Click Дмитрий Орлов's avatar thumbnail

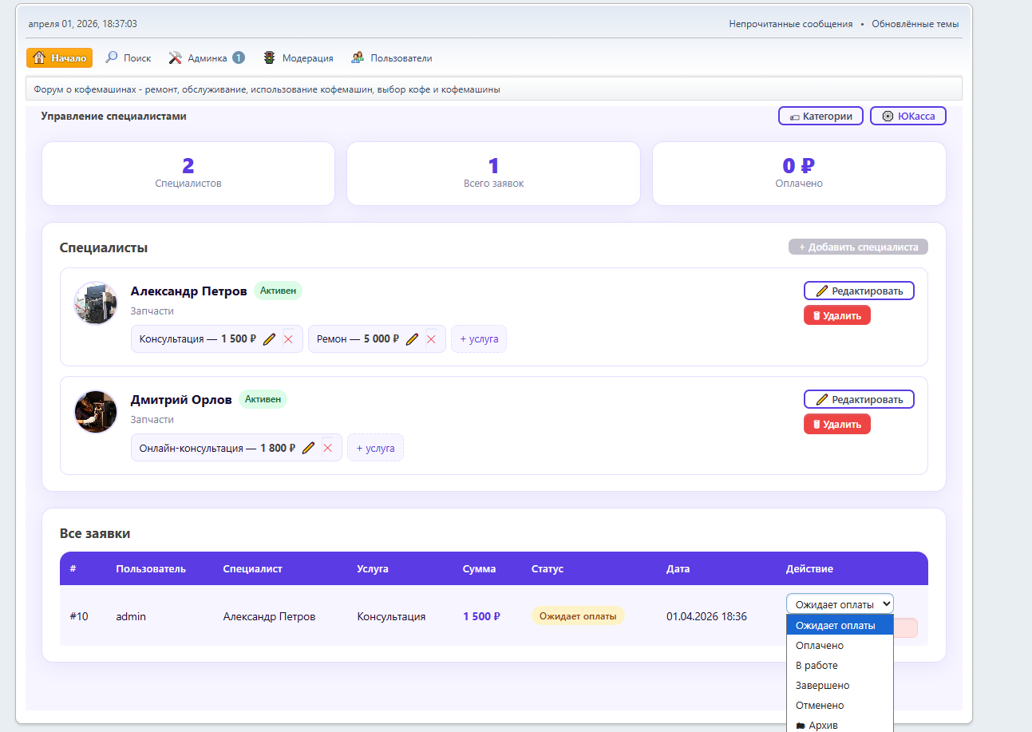click(96, 412)
